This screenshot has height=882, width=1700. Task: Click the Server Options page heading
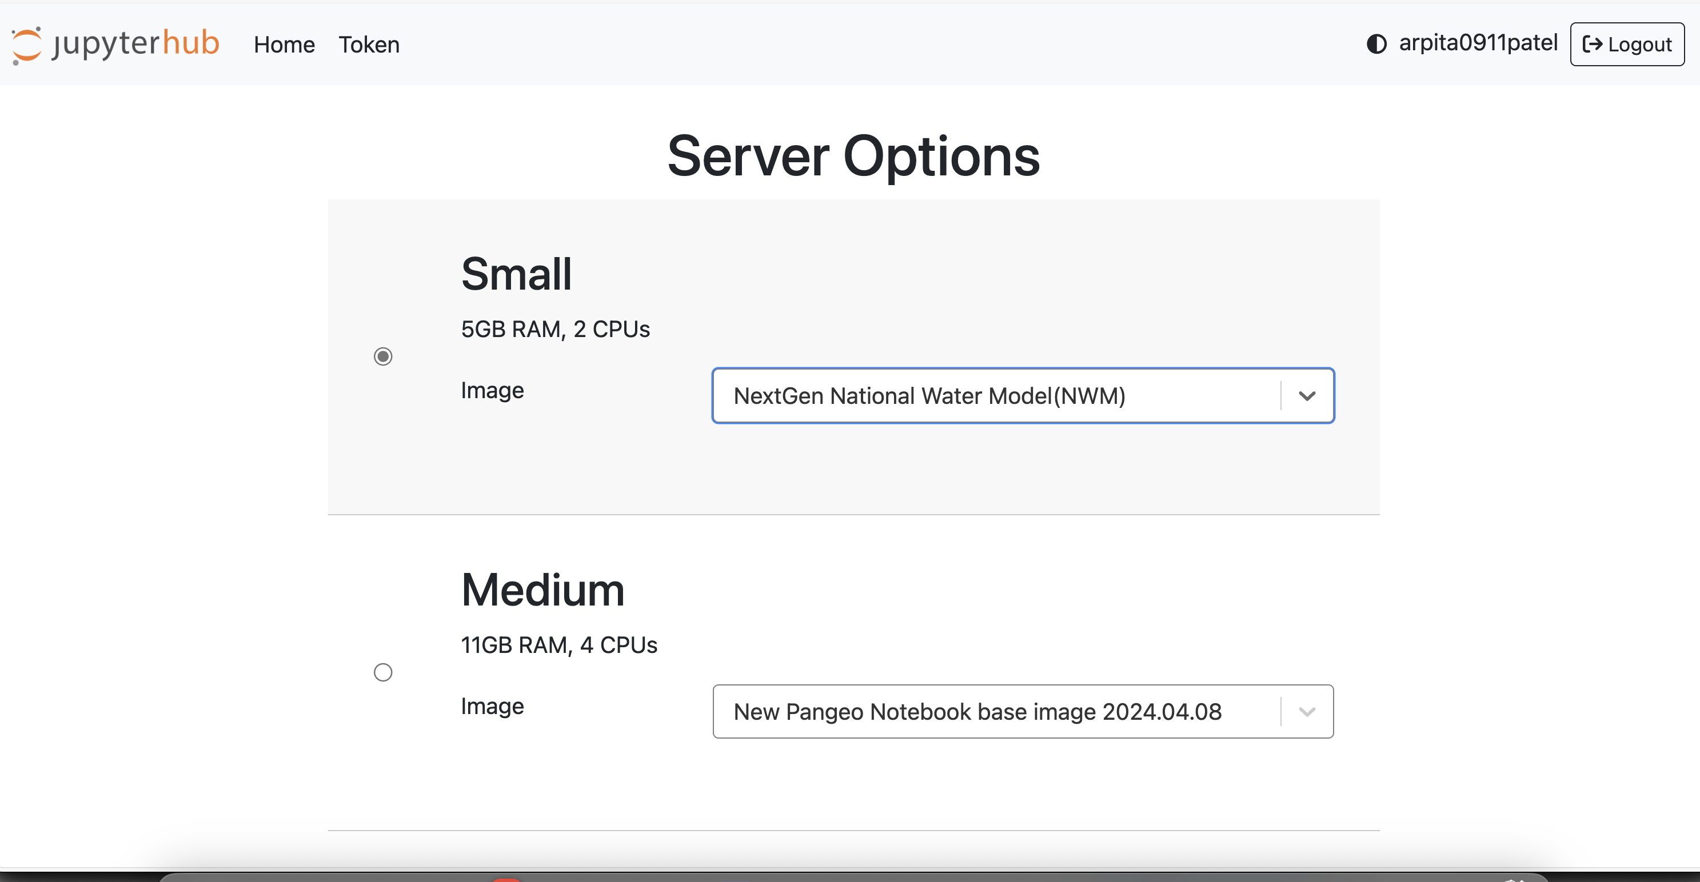tap(853, 157)
